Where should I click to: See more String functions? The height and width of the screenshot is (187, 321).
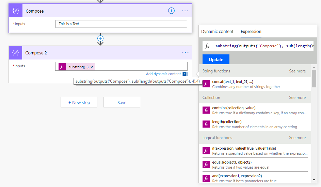click(297, 71)
